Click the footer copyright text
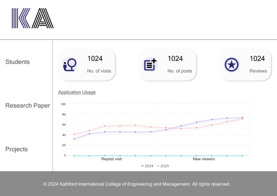Image resolution: width=277 pixels, height=196 pixels. point(137,184)
